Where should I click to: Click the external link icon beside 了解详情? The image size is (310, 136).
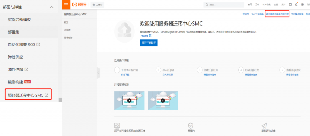(x=150, y=36)
